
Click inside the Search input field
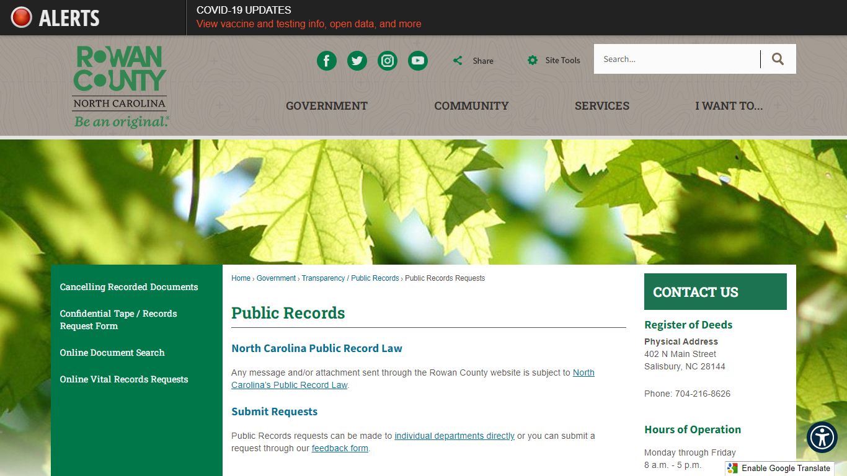click(677, 59)
